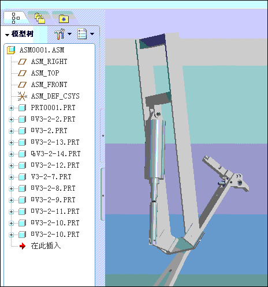Viewport: 268px width, 287px height.
Task: Select V3-2-13.PRT in the tree
Action: pos(55,142)
